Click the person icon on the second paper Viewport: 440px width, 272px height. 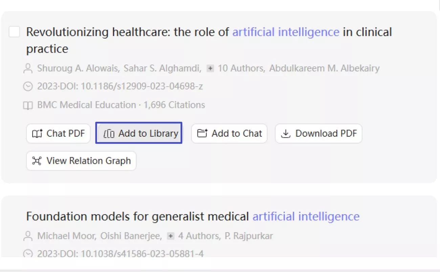(x=29, y=235)
